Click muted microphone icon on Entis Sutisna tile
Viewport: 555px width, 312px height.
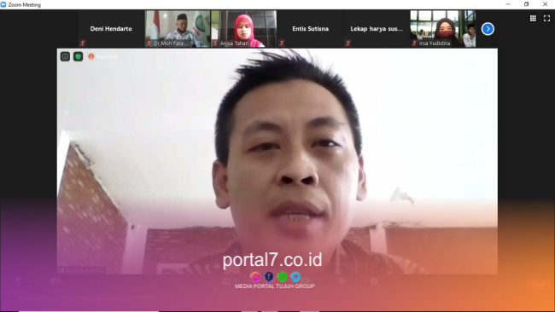(282, 43)
